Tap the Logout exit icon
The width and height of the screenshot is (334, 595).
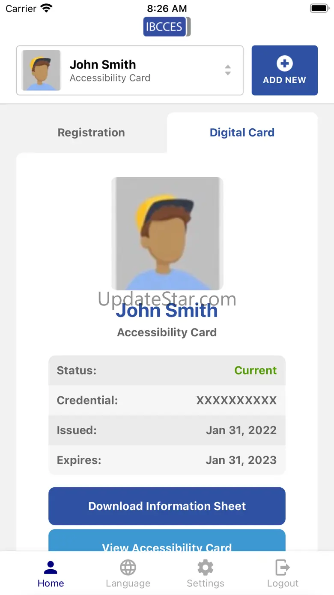(283, 567)
